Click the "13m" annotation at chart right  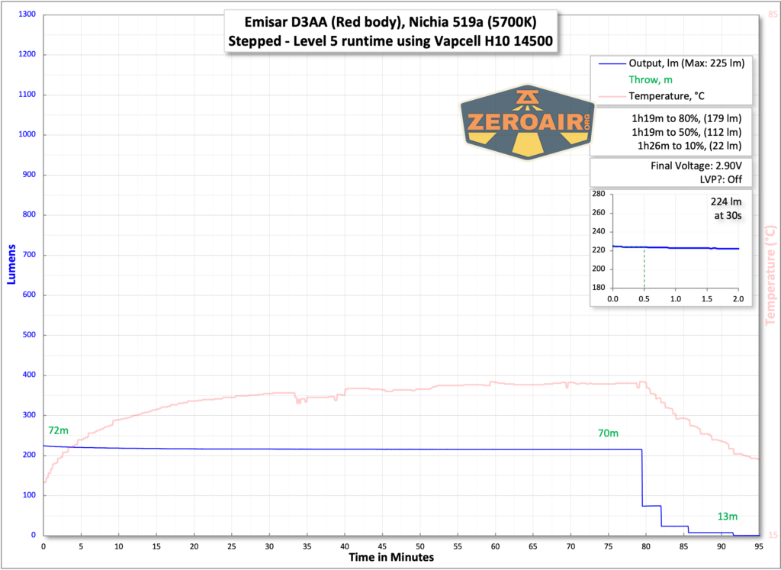pos(726,517)
